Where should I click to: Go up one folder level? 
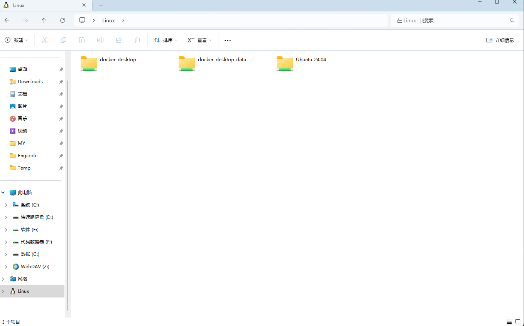[x=44, y=20]
